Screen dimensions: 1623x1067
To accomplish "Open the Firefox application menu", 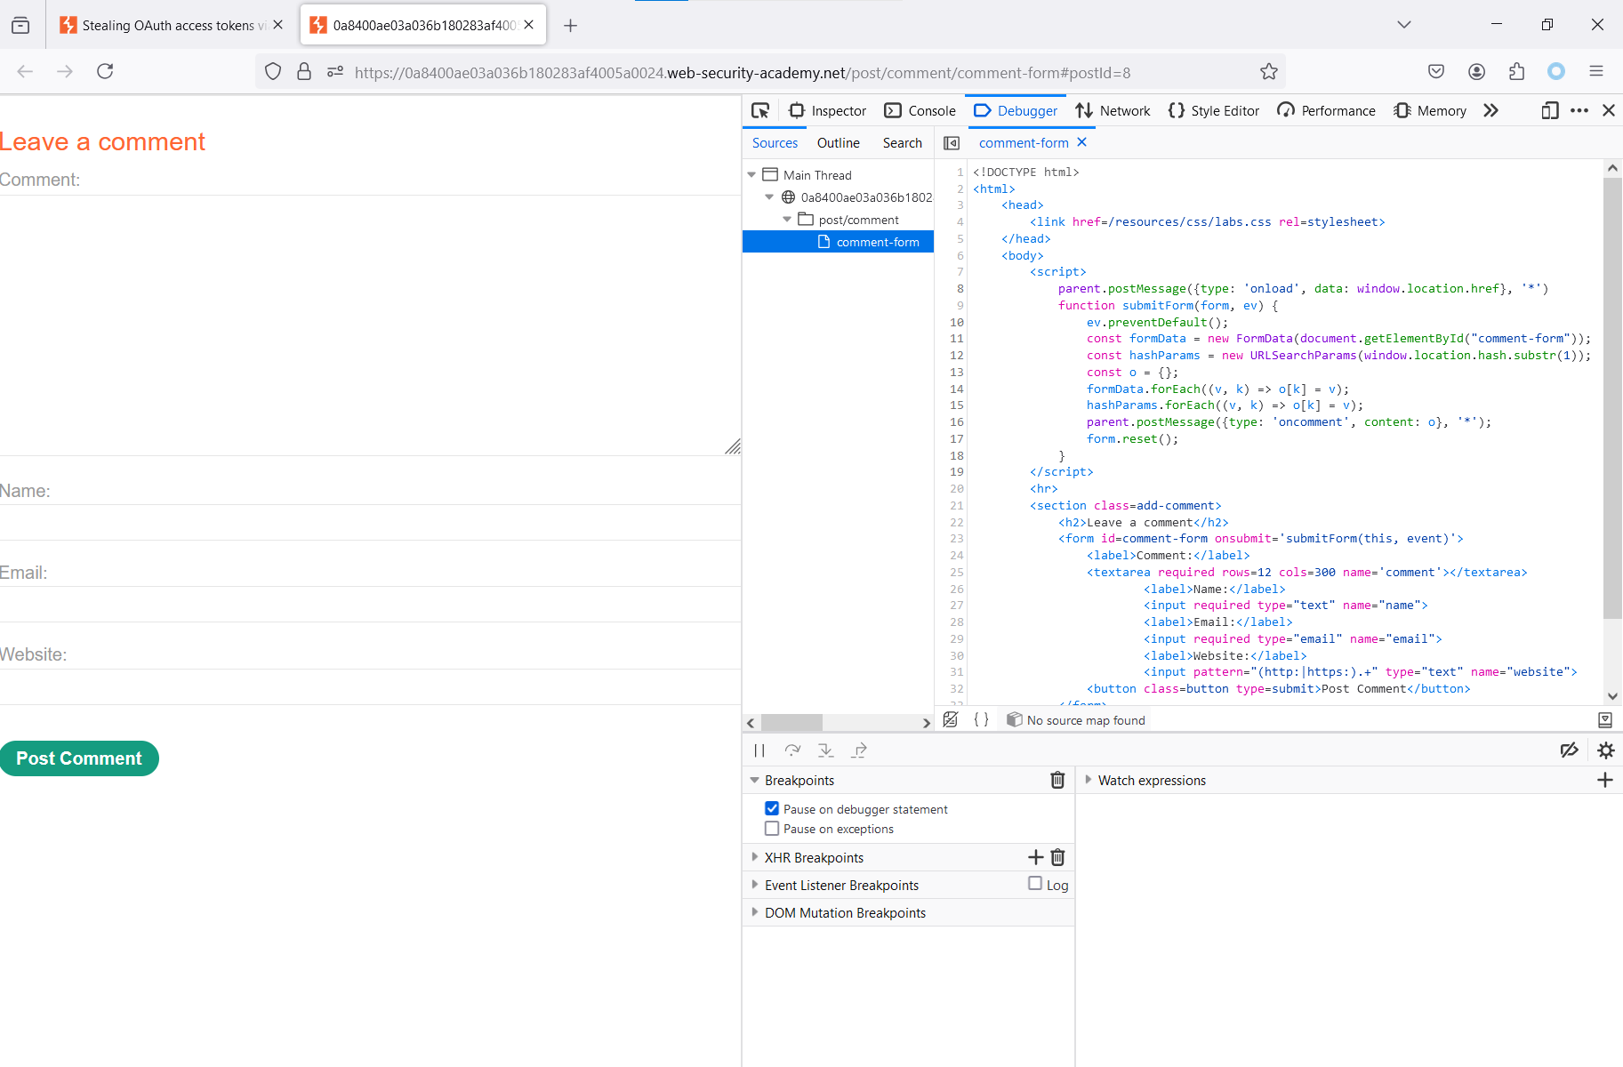I will tap(1596, 71).
